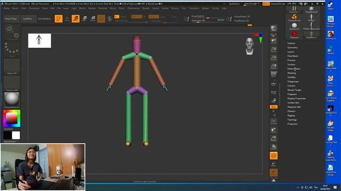Toggle the orange Move mode button
The image size is (341, 191).
[x=76, y=19]
